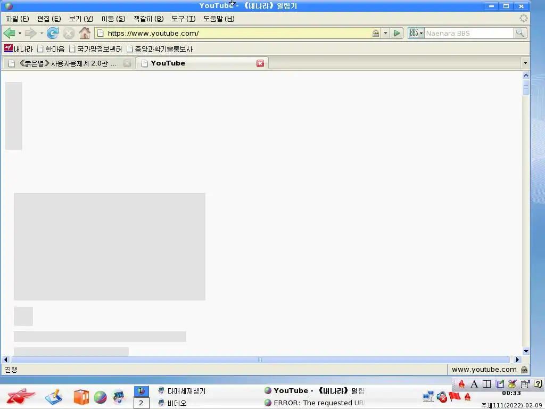This screenshot has height=409, width=545.
Task: Switch to the ERROR: The requested URL window
Action: [x=315, y=403]
